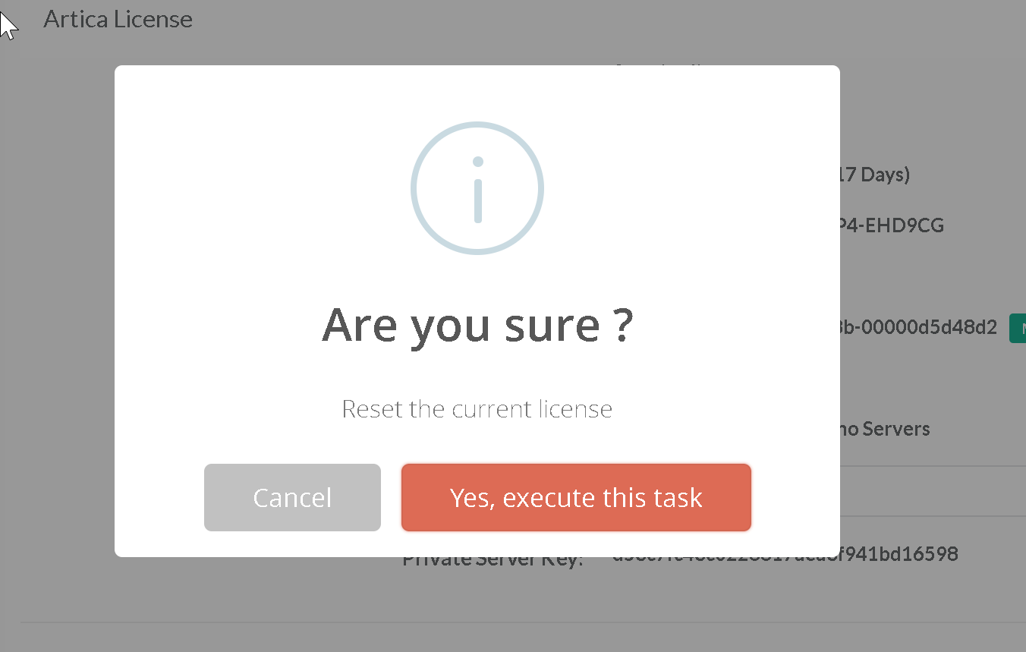Click the "no Servers" text

[x=885, y=430]
